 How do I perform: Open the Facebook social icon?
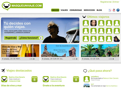point(118,10)
